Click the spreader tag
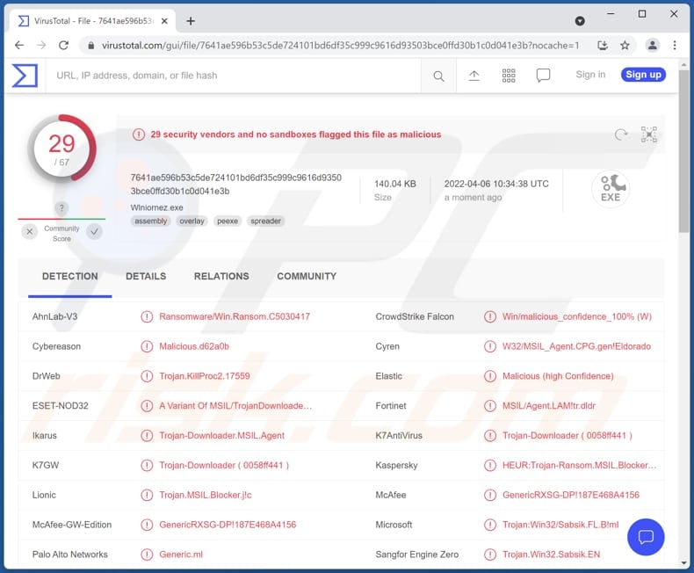This screenshot has height=573, width=694. click(265, 221)
